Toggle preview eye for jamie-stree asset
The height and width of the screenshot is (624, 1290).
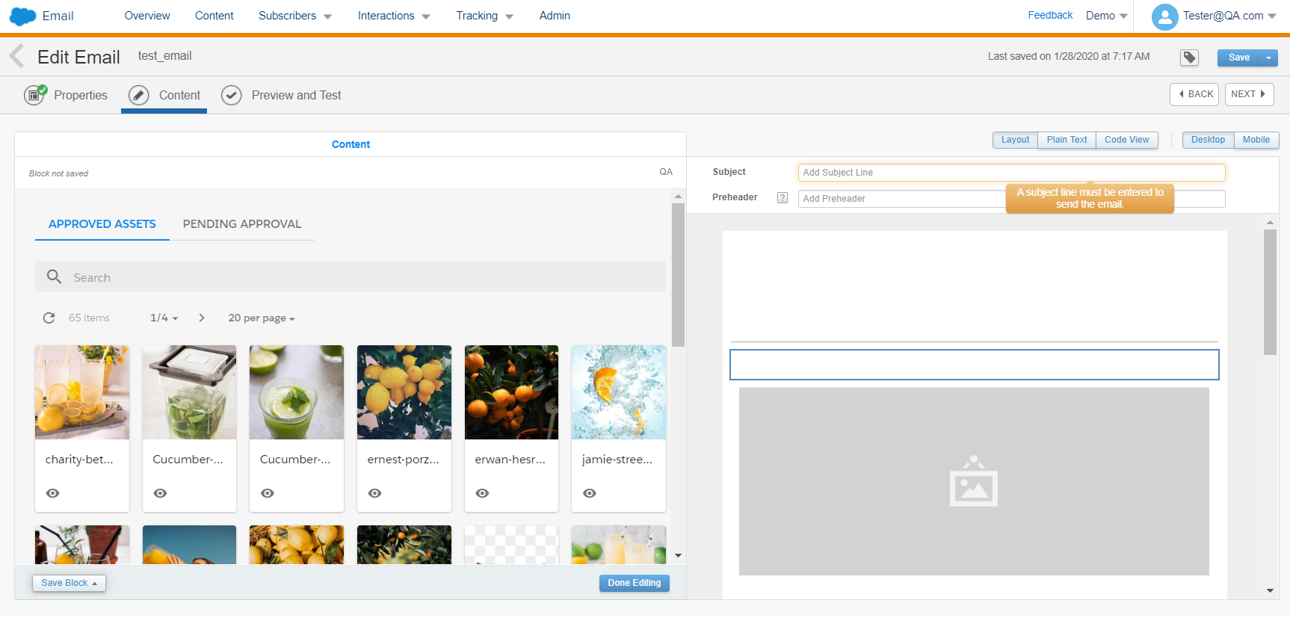click(x=590, y=493)
